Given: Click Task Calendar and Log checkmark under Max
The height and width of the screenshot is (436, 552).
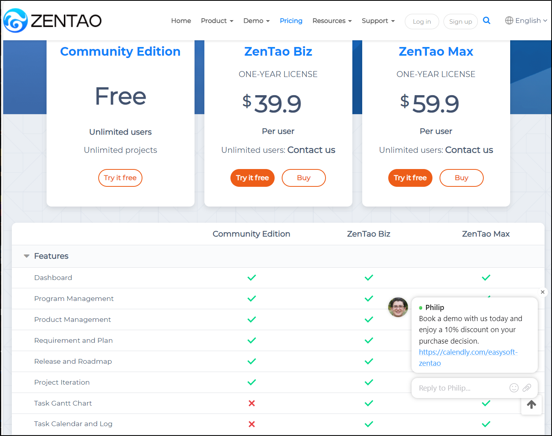Looking at the screenshot, I should 486,424.
